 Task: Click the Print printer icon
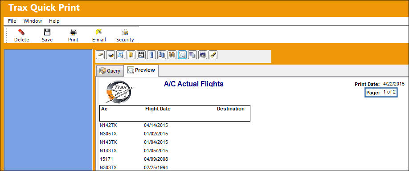coord(73,33)
